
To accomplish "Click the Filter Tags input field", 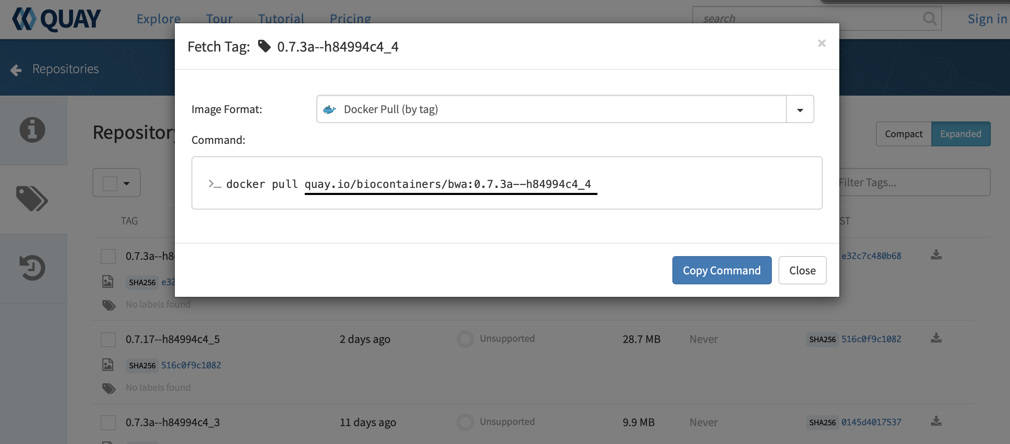I will coord(914,183).
